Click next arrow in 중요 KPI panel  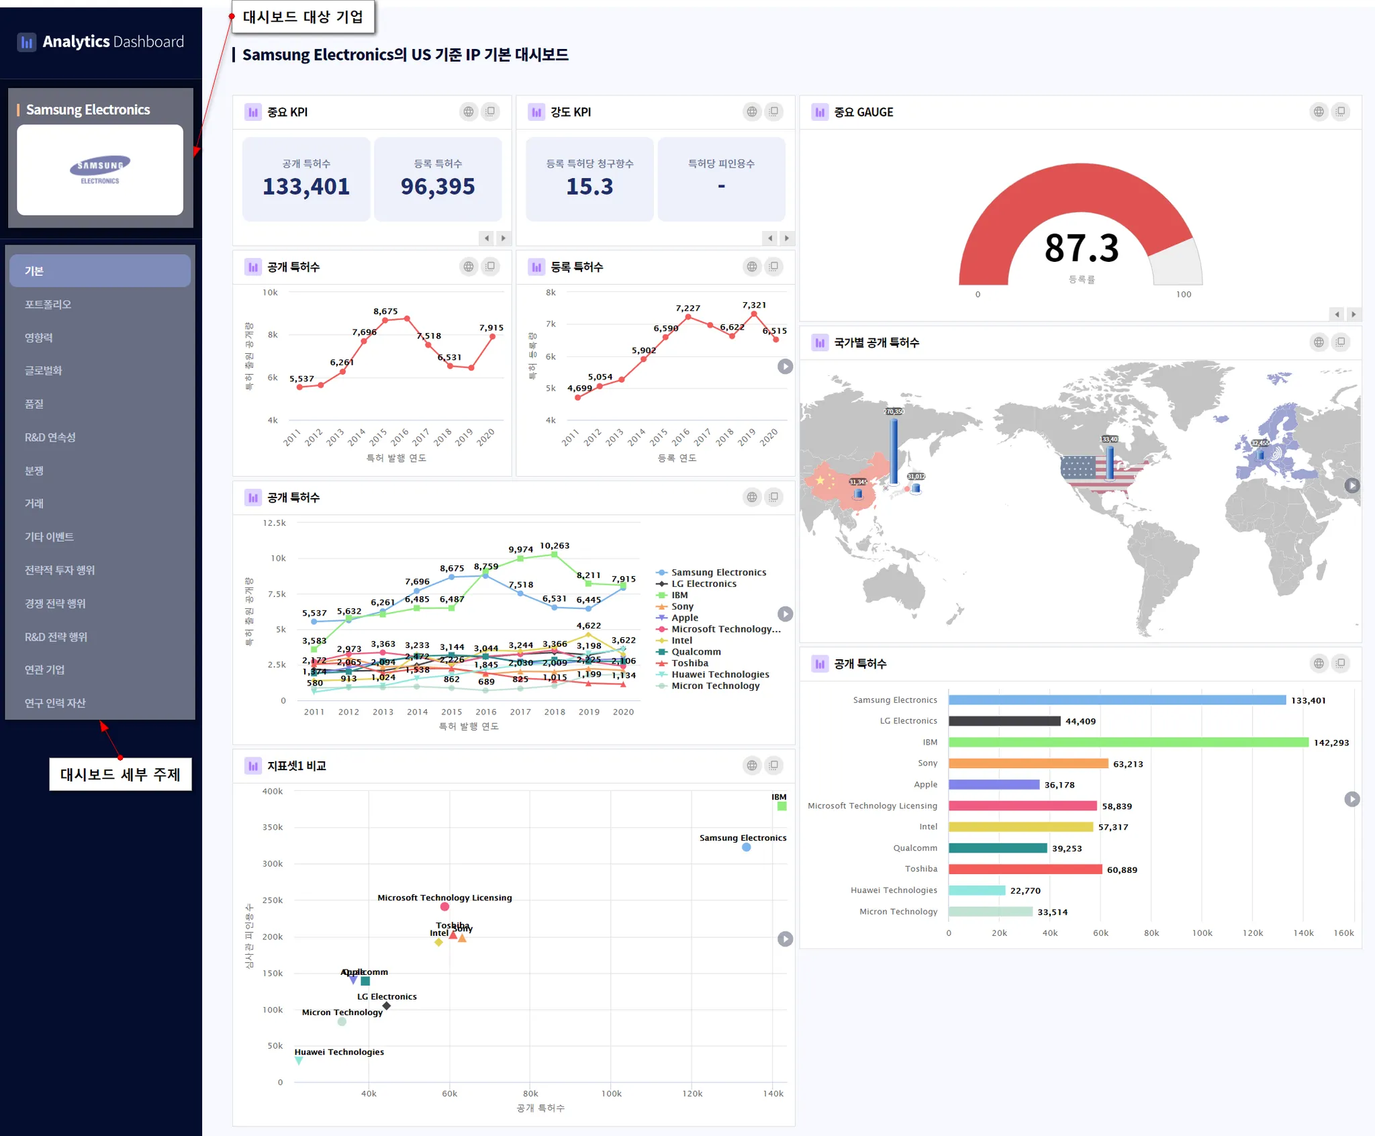pos(504,238)
